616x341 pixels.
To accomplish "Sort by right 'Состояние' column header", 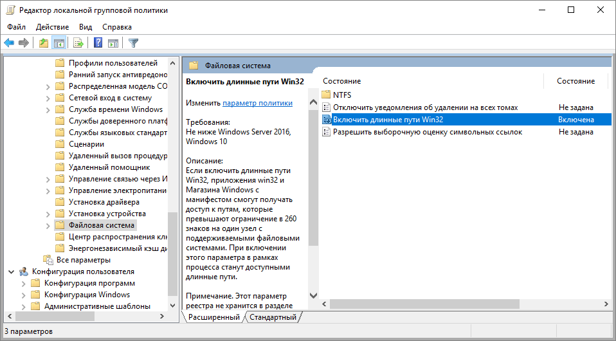I will click(x=575, y=80).
